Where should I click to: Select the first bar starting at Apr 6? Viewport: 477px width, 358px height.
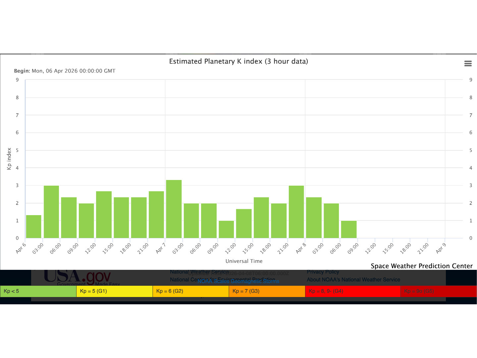34,227
